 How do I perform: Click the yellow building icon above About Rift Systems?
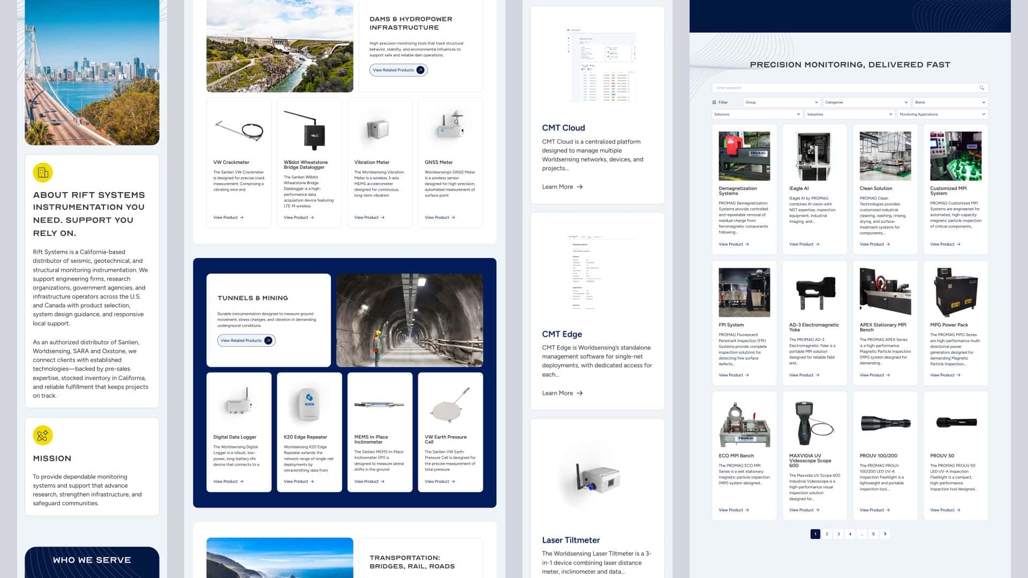pos(43,172)
